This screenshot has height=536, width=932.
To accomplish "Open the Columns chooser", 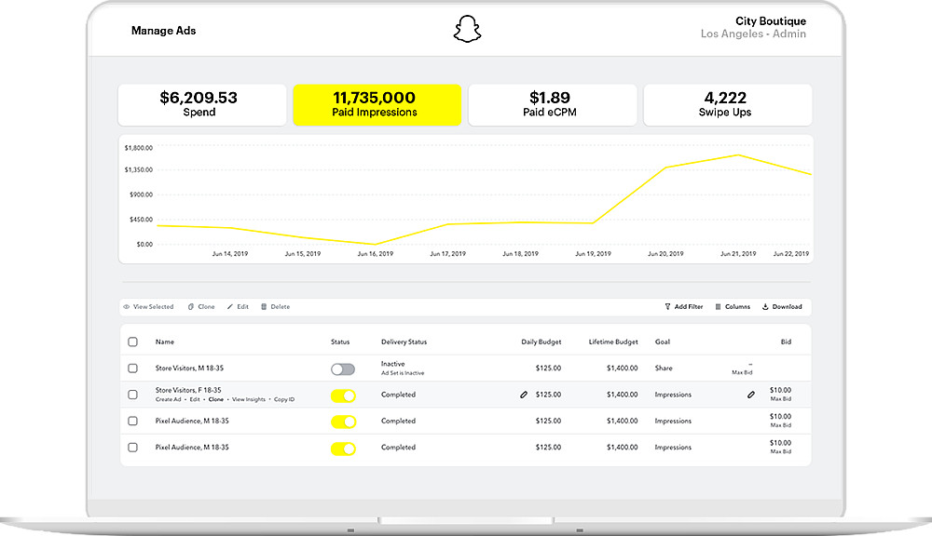I will point(733,307).
